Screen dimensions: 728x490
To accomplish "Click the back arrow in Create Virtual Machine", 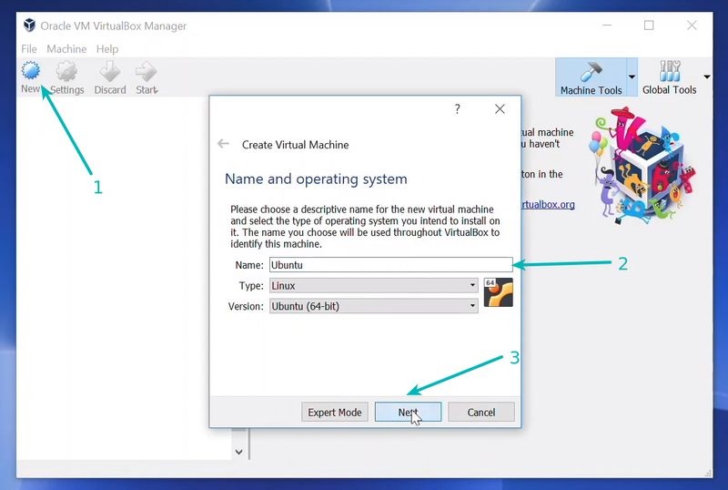I will [x=223, y=144].
